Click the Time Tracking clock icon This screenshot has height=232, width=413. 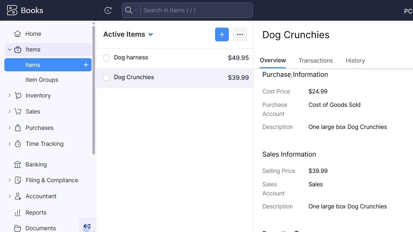point(17,144)
